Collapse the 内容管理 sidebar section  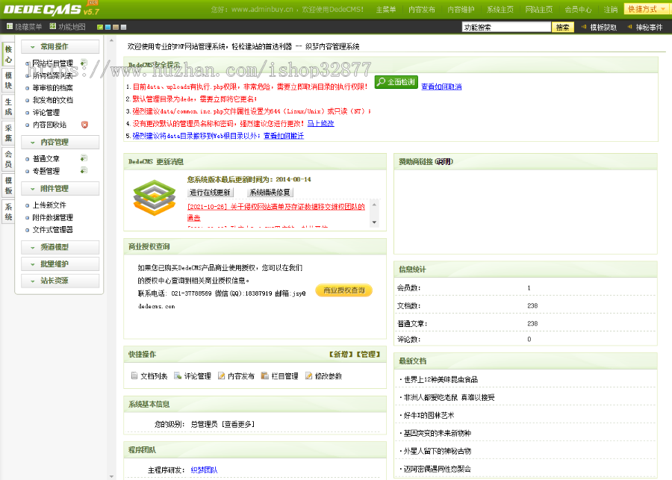60,142
